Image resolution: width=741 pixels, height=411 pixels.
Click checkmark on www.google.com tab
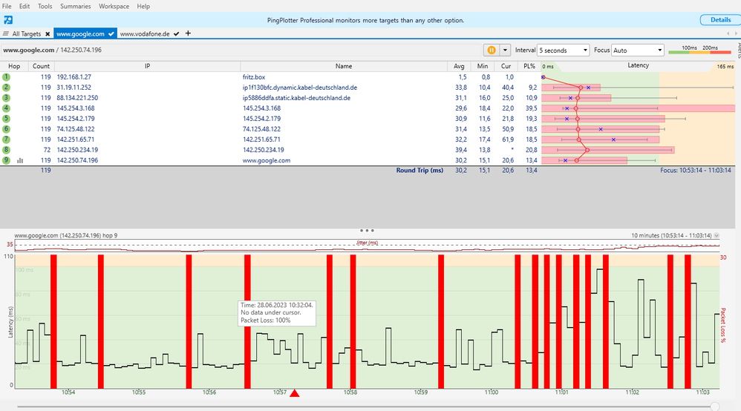click(111, 34)
